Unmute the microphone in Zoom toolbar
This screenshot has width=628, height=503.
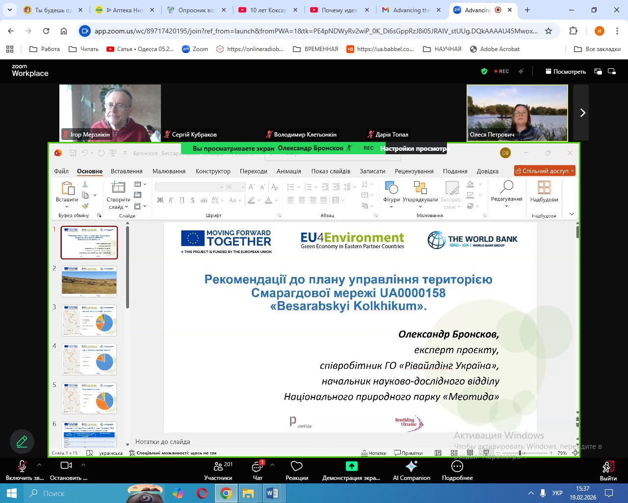pos(22,466)
